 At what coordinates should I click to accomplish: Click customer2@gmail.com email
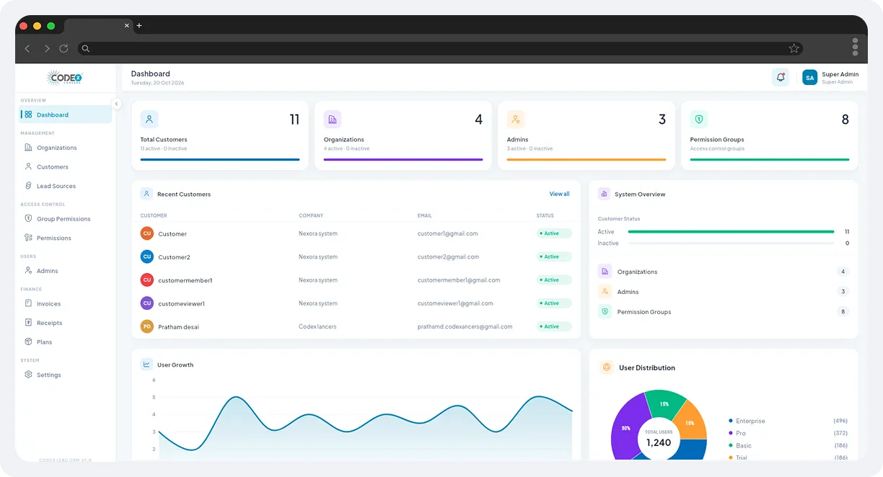(448, 257)
